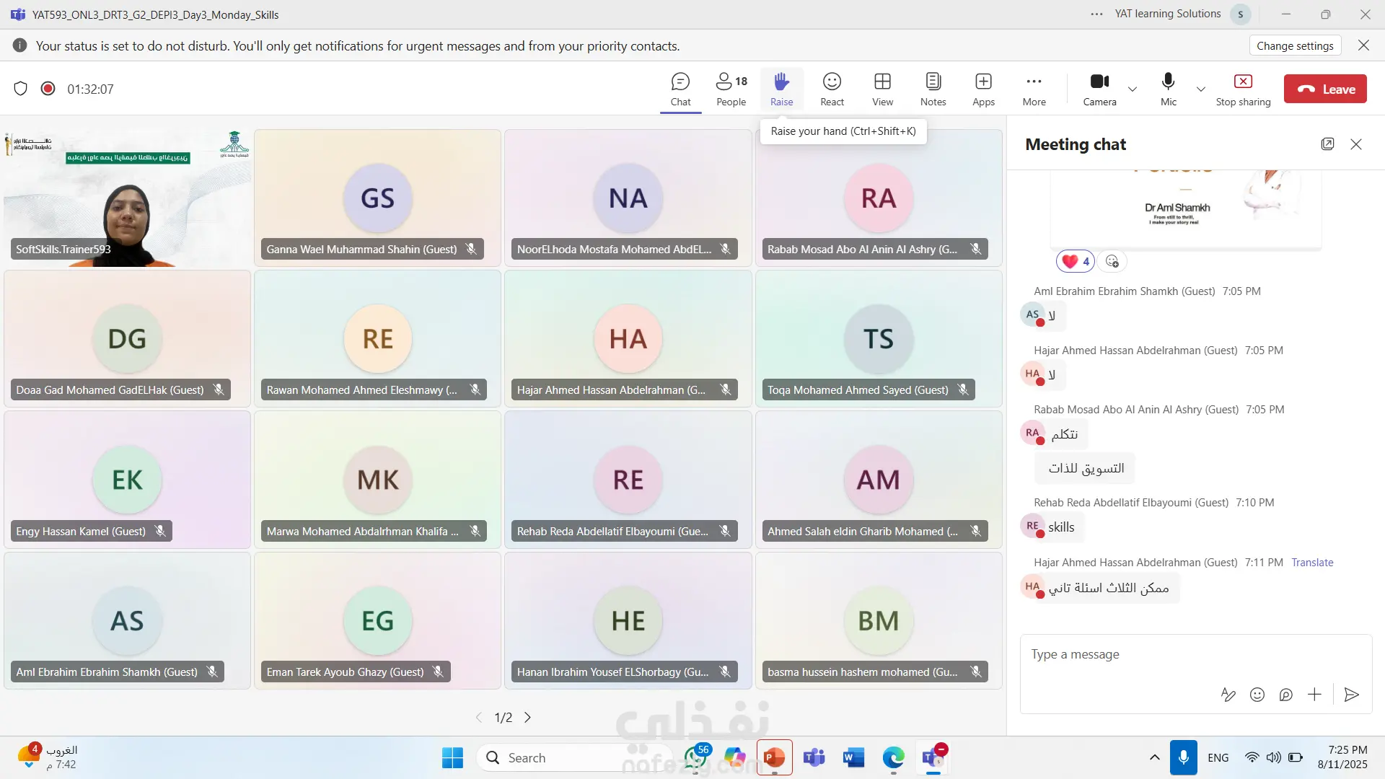Go to the next participant page
Viewport: 1385px width, 779px height.
pyautogui.click(x=528, y=717)
